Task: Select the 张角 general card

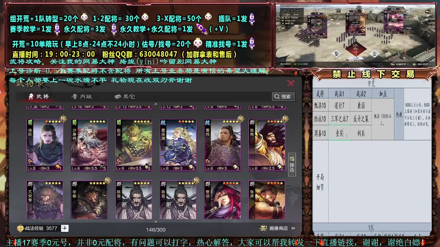Action: [x=266, y=145]
